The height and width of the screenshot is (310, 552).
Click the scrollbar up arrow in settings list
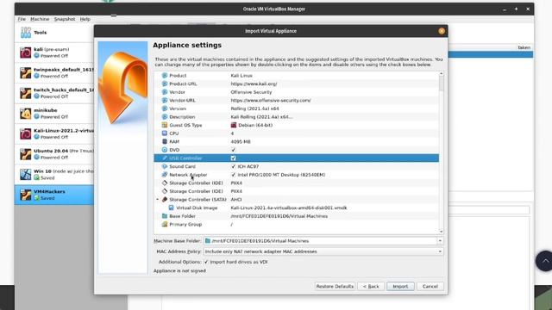point(441,74)
